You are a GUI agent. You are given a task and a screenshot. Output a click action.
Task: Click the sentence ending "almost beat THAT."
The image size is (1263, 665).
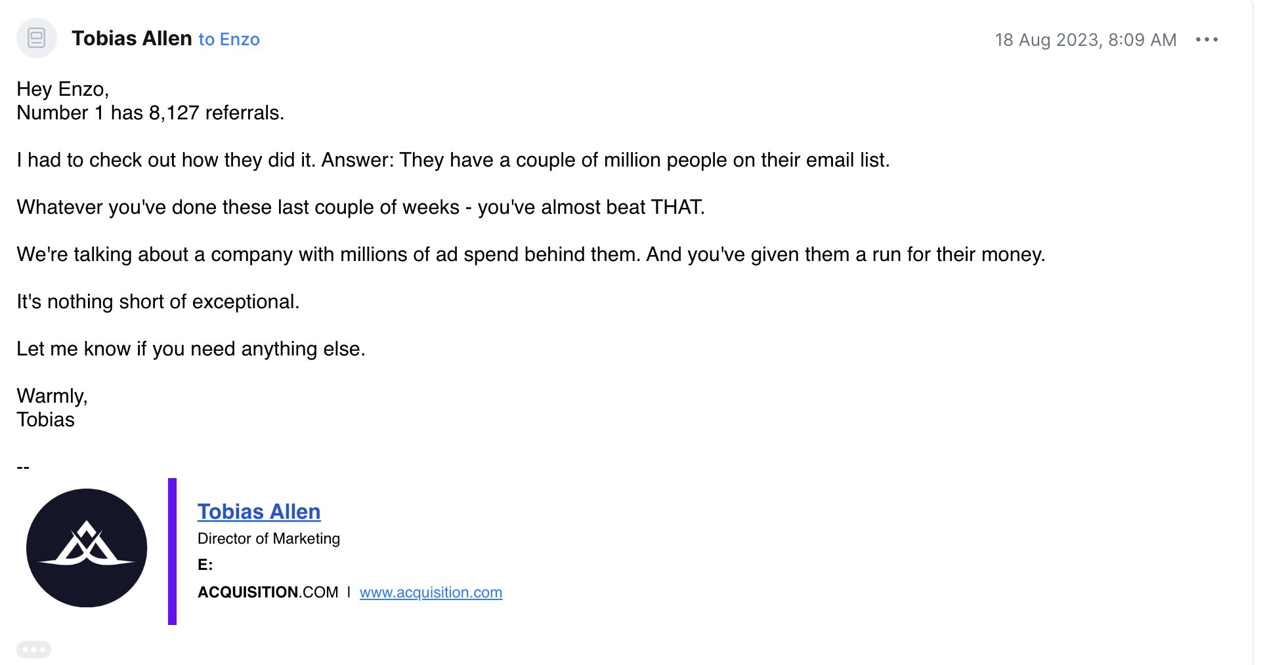(x=361, y=207)
